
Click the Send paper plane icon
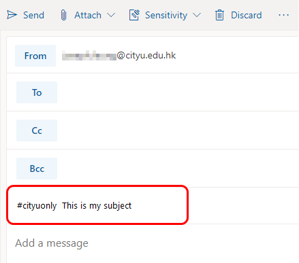(12, 15)
